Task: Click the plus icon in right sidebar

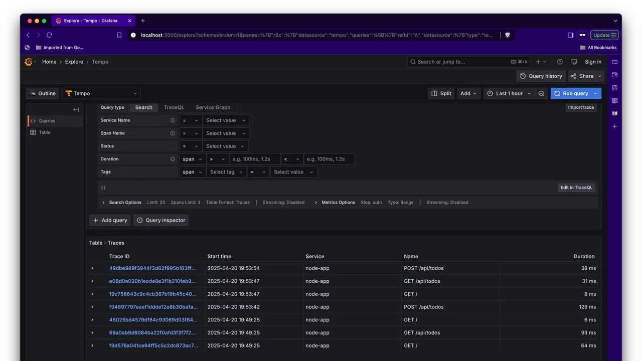Action: (615, 126)
